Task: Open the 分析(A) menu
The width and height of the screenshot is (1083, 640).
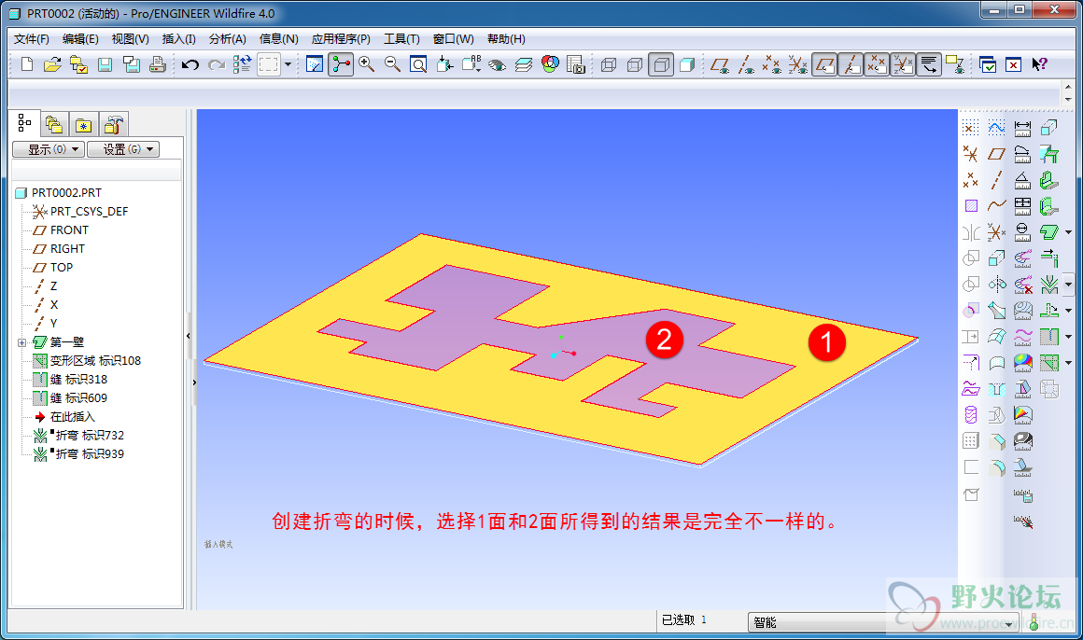Action: pos(227,39)
